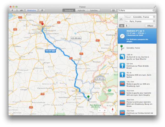Select the 5 h 37 min route label
Viewport: 165px width, 127px height.
click(50, 51)
